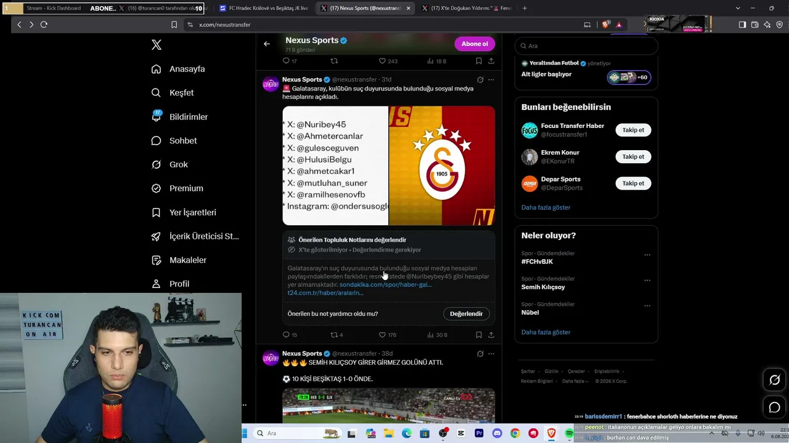Open floating messages chat button
The image size is (789, 443).
point(775,407)
